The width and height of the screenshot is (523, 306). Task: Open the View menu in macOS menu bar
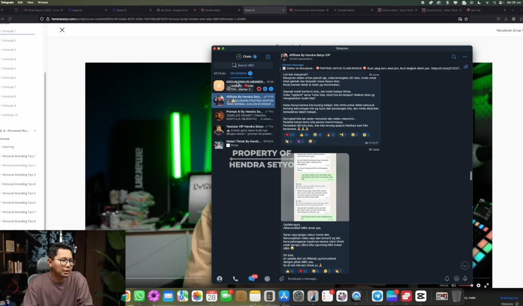tap(30, 3)
